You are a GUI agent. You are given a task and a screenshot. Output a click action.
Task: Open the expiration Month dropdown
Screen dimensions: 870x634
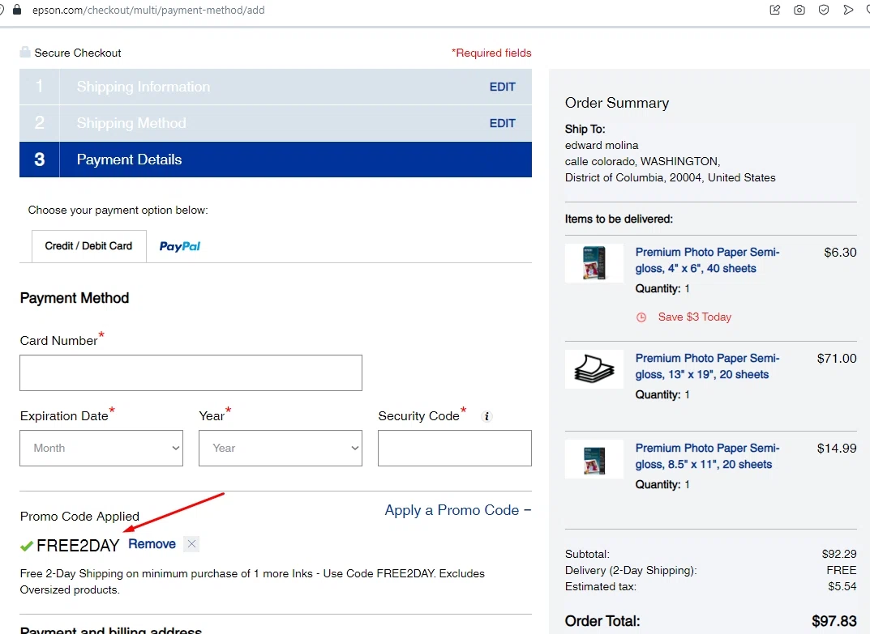pyautogui.click(x=101, y=448)
